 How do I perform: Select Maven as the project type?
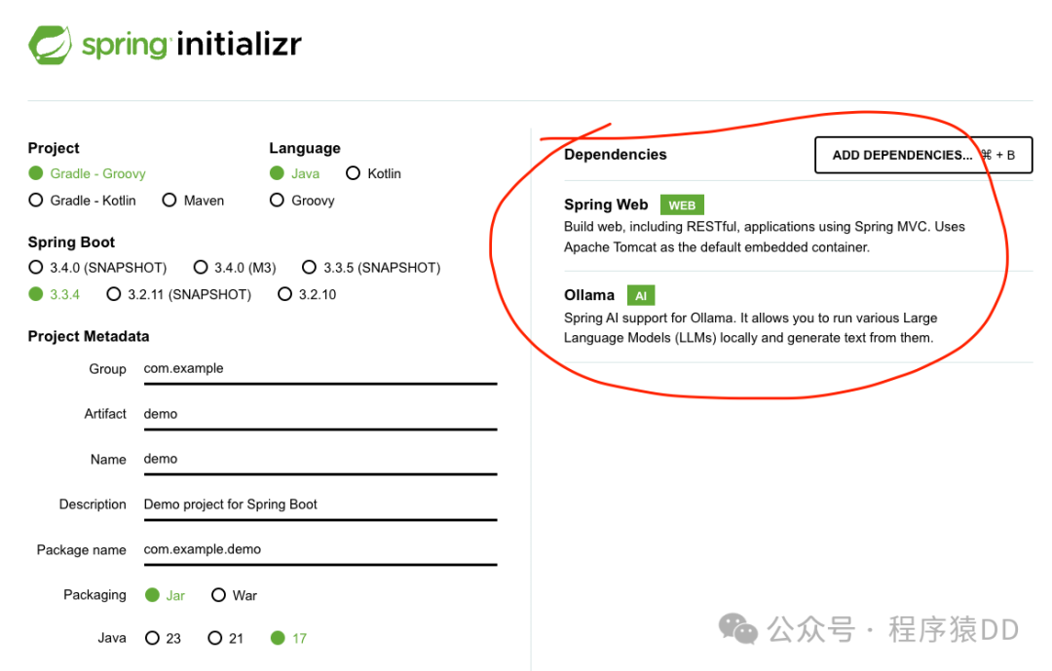193,201
